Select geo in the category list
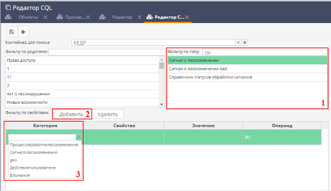Image resolution: width=331 pixels, height=191 pixels. (x=13, y=160)
